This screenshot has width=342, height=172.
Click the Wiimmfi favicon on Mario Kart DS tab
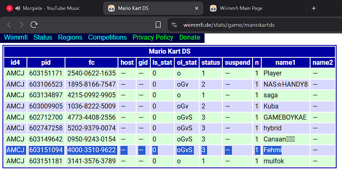click(111, 8)
